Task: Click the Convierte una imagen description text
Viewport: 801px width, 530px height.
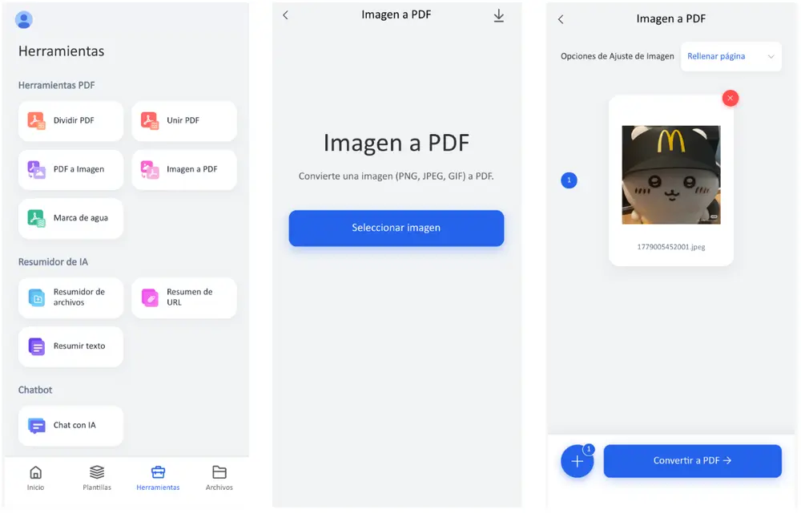Action: (396, 176)
